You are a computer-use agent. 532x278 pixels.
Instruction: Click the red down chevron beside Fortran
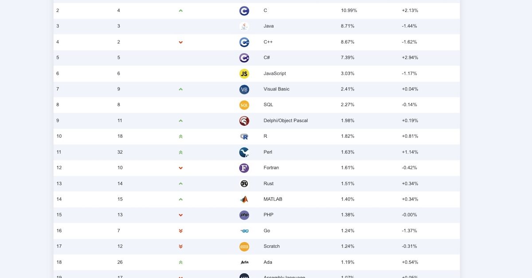[x=180, y=168]
